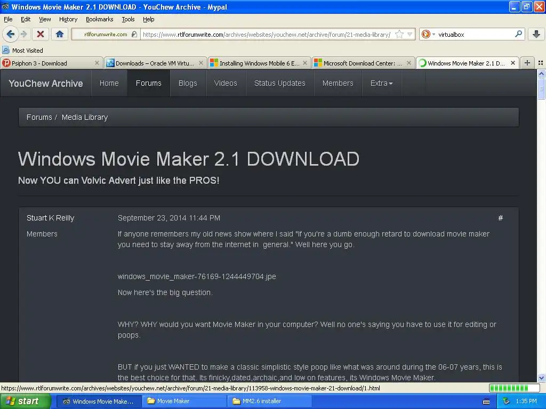Image resolution: width=546 pixels, height=409 pixels.
Task: Open the Downloads arrow button
Action: (x=536, y=34)
